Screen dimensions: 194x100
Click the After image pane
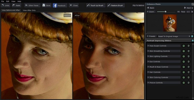109,56
